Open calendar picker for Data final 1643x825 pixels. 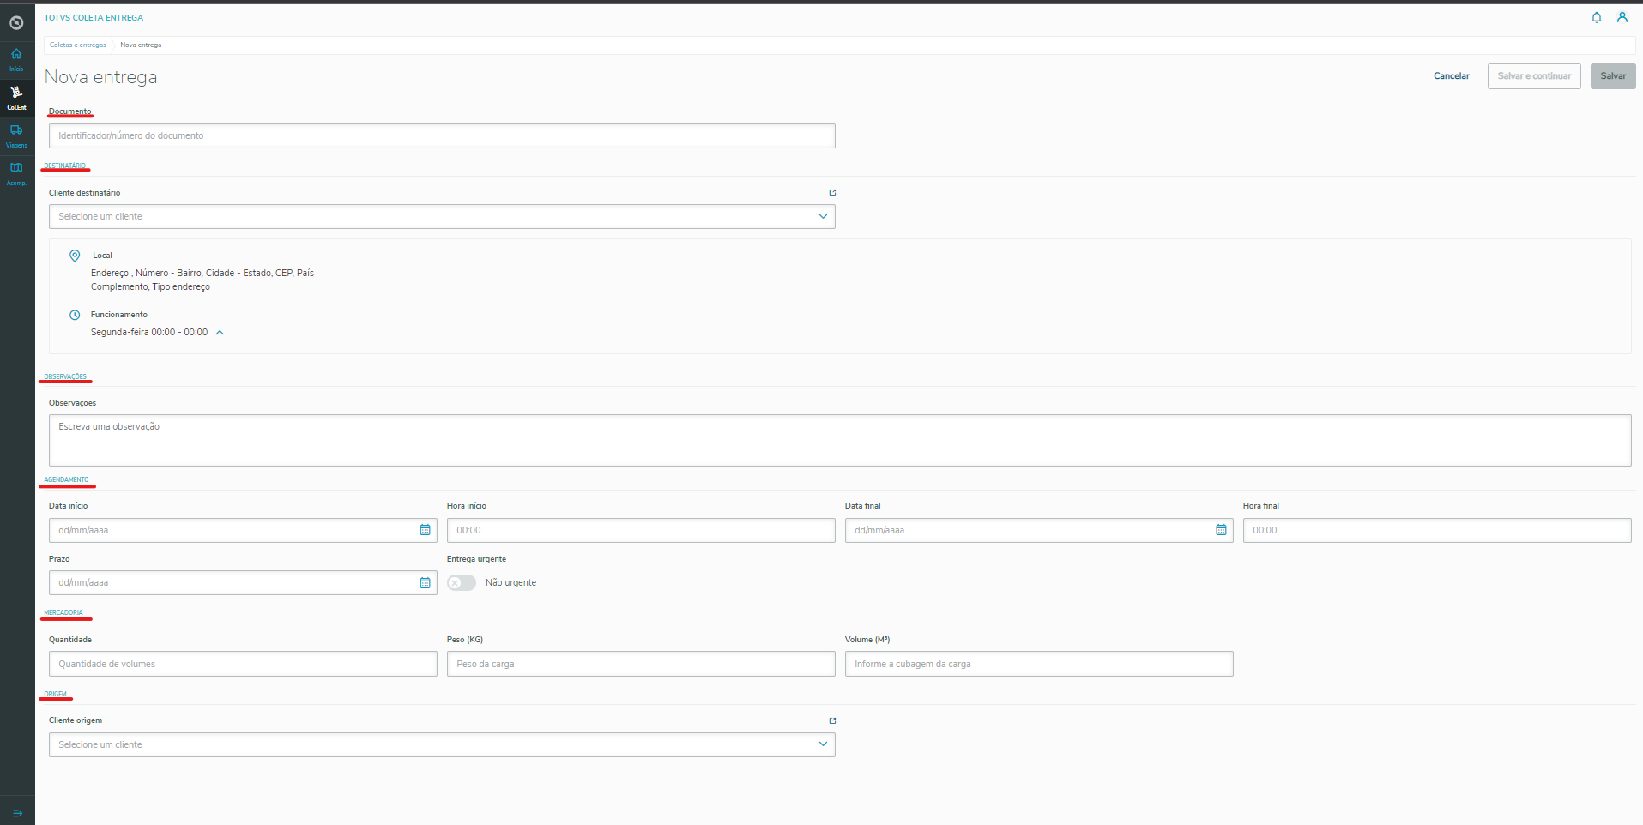point(1221,530)
